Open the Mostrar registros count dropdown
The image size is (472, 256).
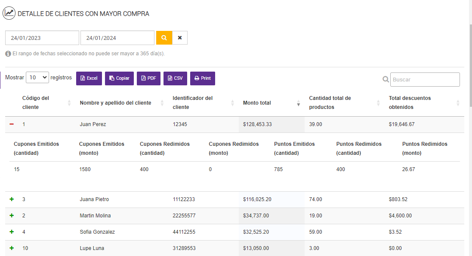[37, 78]
